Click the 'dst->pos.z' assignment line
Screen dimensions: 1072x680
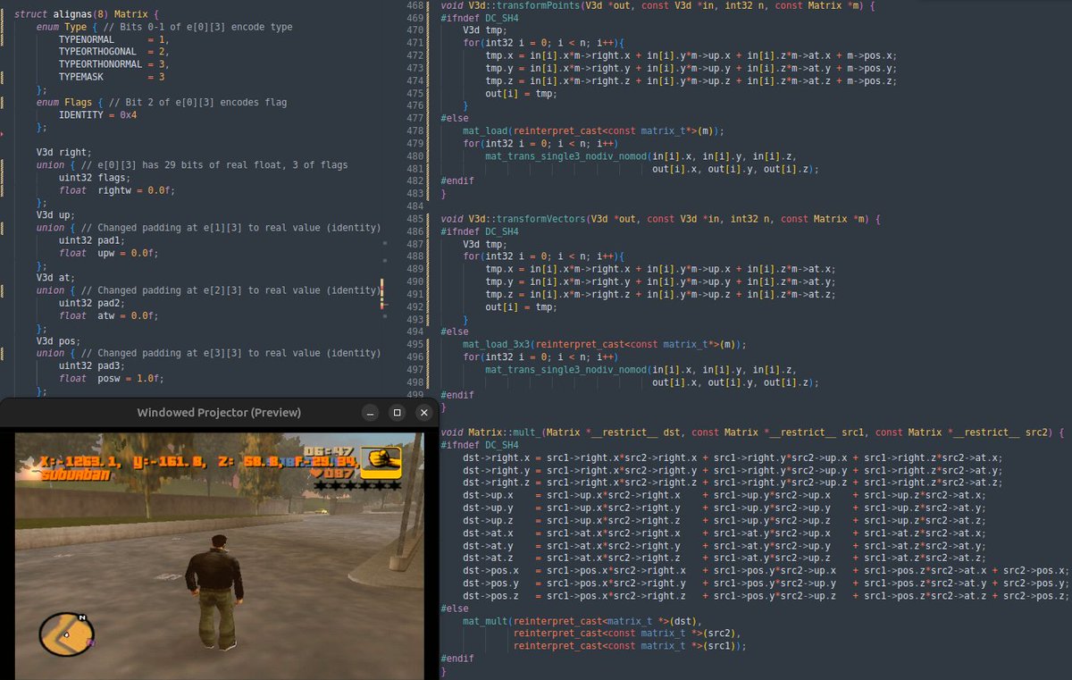766,594
